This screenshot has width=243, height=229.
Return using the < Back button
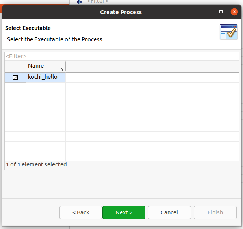pos(81,212)
